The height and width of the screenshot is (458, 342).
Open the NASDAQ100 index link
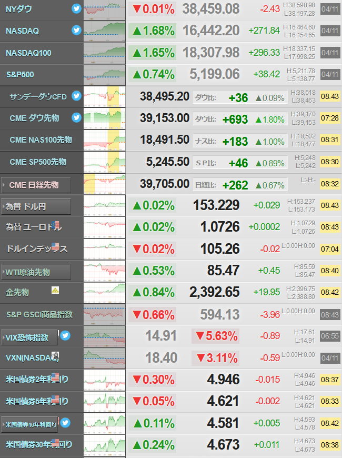pos(28,53)
